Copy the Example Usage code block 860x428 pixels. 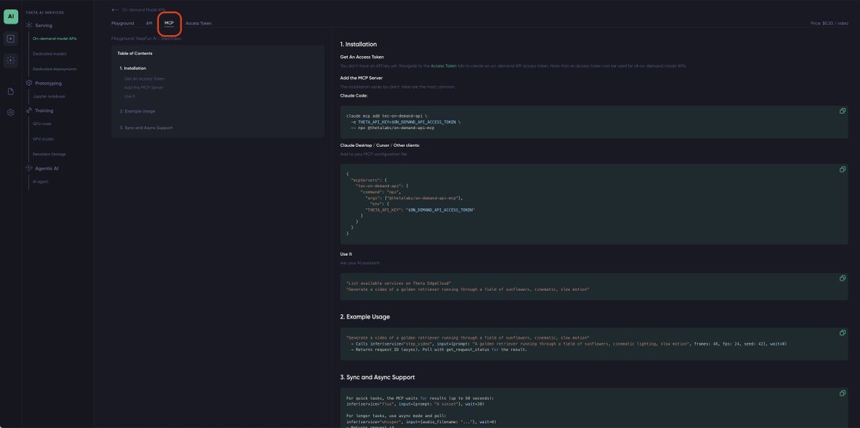tap(843, 333)
